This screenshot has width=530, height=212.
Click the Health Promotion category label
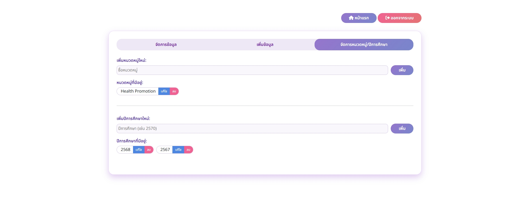[x=138, y=91]
